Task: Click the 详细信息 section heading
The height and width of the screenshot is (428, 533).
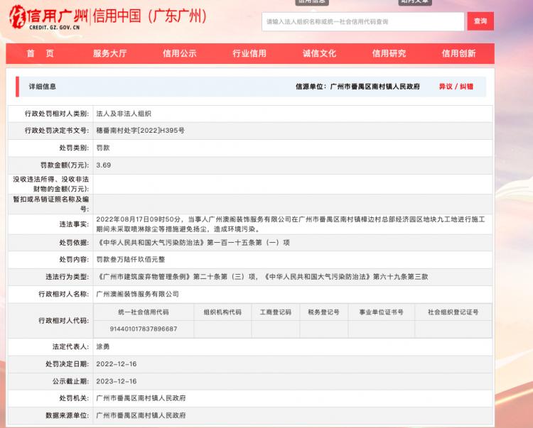Action: click(43, 87)
